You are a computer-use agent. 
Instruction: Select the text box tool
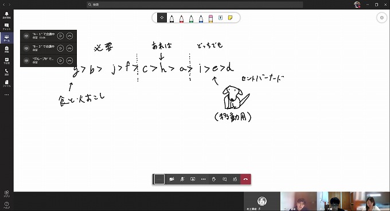[220, 18]
